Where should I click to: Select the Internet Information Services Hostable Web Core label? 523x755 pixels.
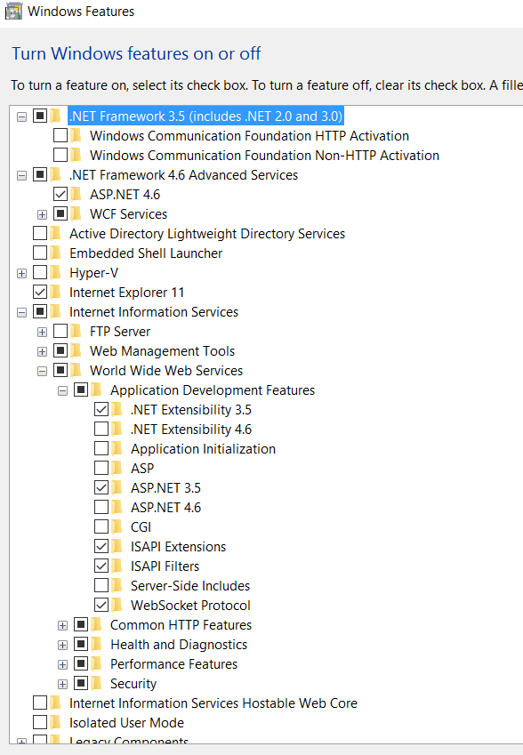213,703
